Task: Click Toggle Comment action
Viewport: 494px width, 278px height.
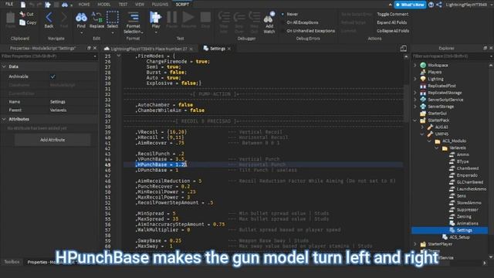Action: tap(393, 14)
